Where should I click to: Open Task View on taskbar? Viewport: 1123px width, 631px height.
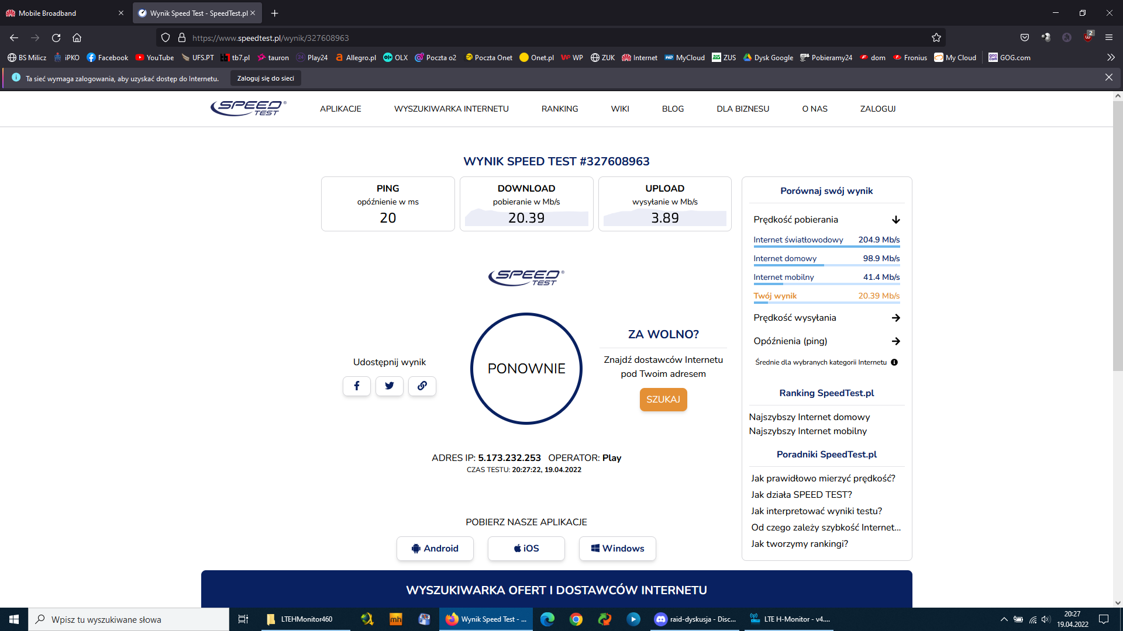click(243, 619)
